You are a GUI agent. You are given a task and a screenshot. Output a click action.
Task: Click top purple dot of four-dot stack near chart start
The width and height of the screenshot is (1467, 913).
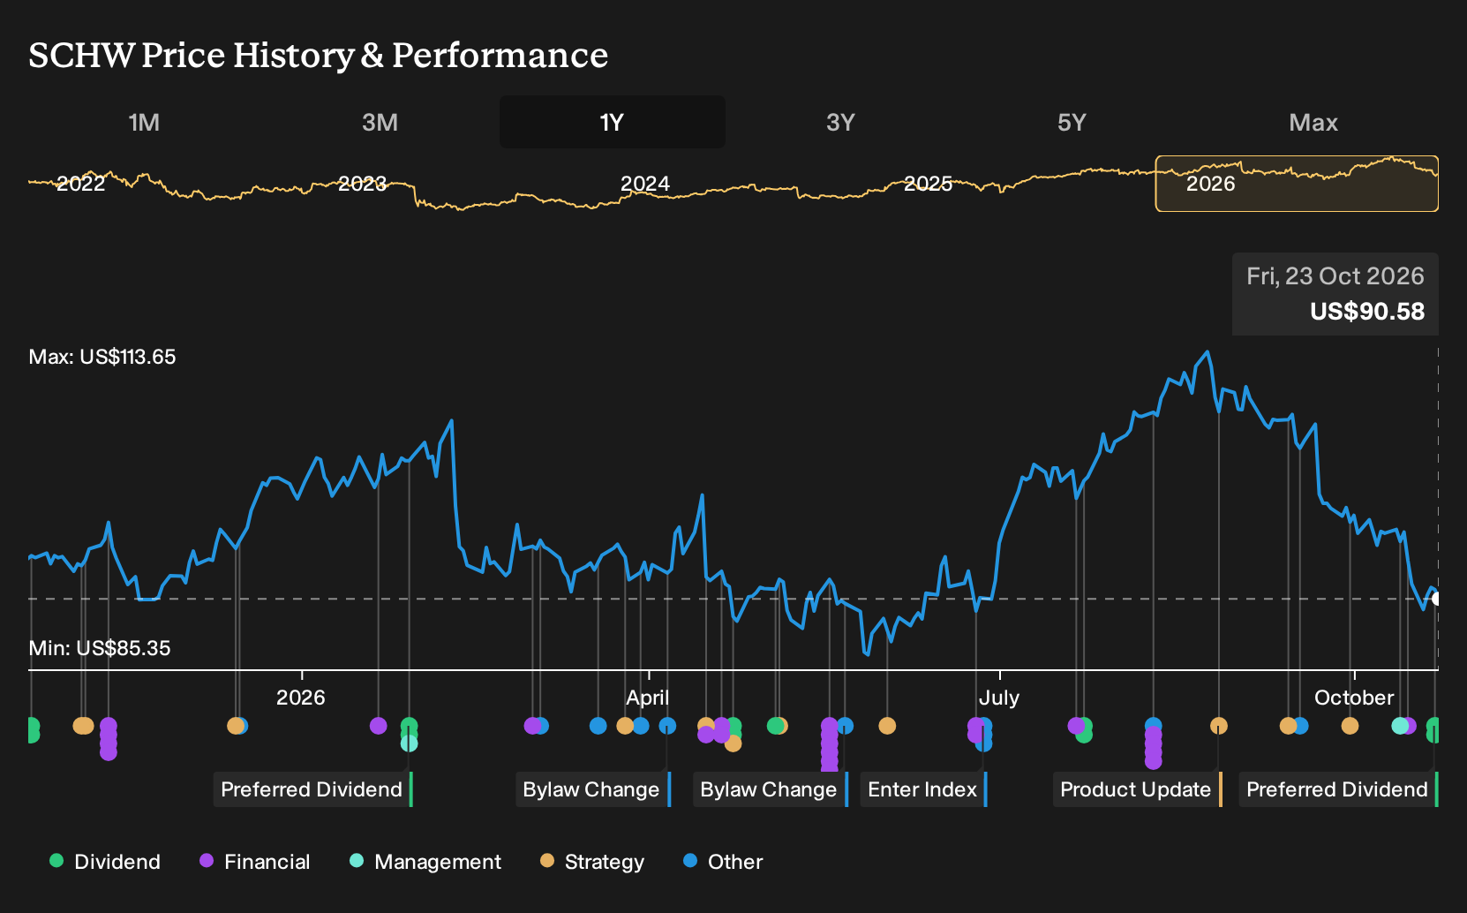(x=108, y=726)
